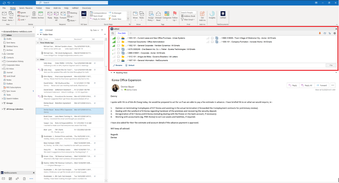339x183 pixels.
Task: Create a message with the New Email ribbon button
Action: click(4, 16)
